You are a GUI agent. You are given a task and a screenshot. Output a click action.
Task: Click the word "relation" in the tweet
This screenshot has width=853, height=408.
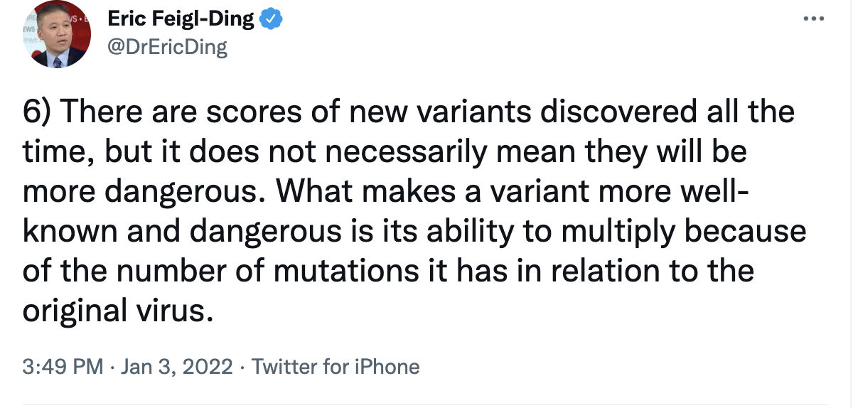coord(611,272)
